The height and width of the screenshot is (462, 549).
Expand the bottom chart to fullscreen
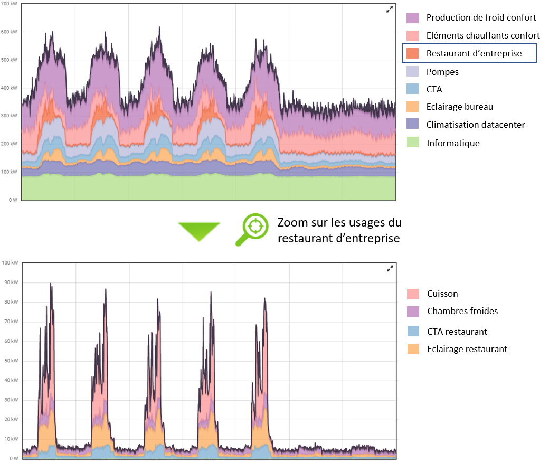click(x=390, y=269)
